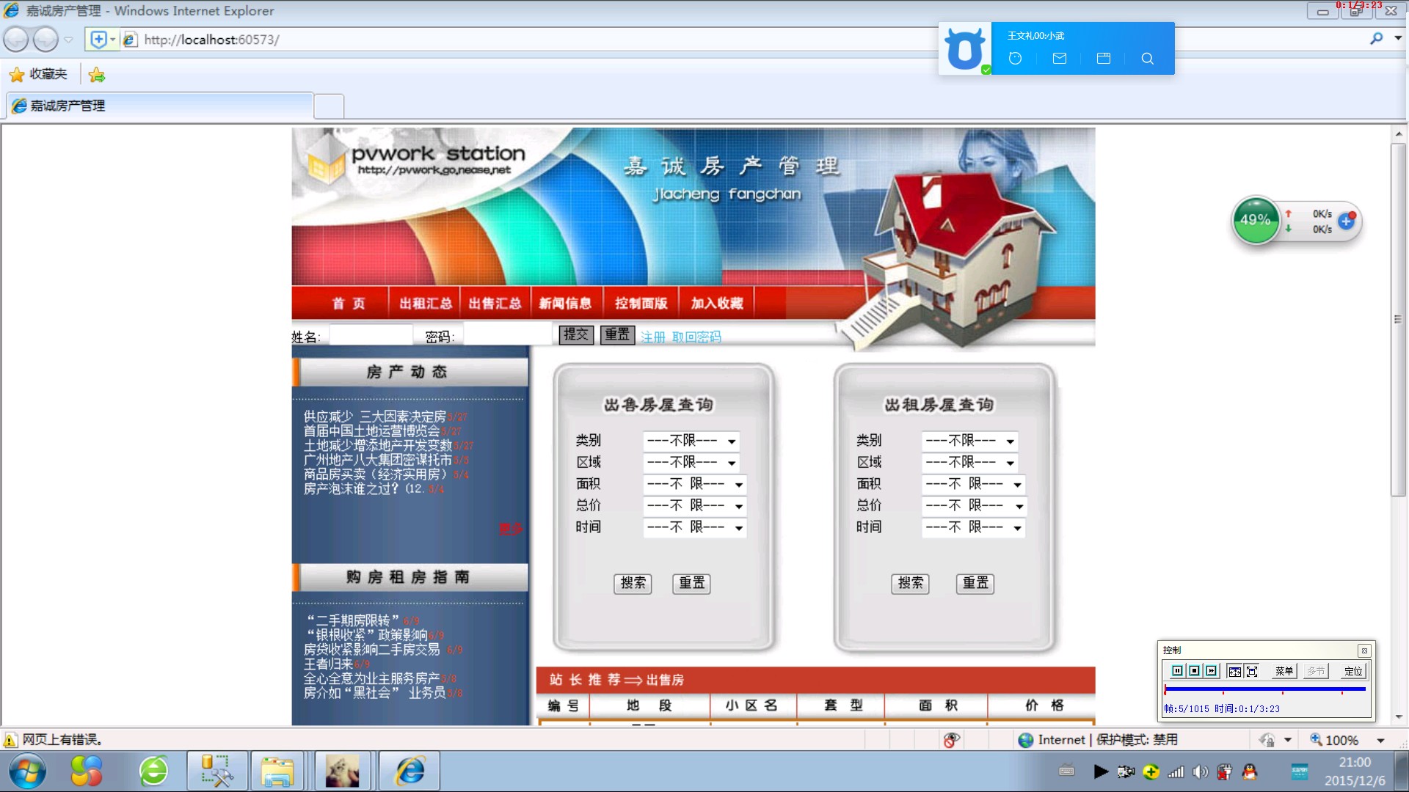Open a new blank browser tab
Image resolution: width=1409 pixels, height=792 pixels.
(329, 106)
